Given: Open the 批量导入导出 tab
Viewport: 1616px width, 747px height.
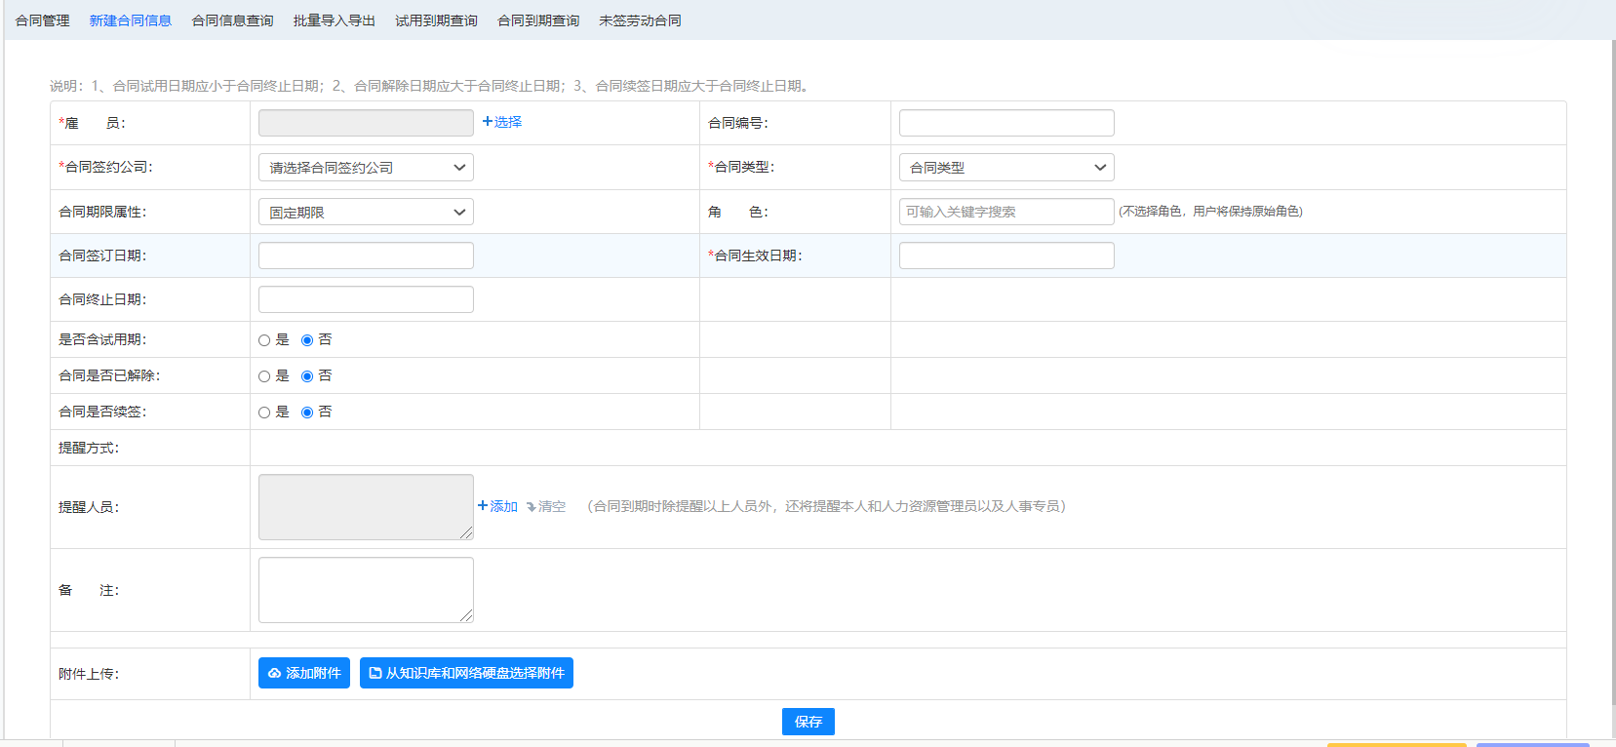Looking at the screenshot, I should point(335,20).
